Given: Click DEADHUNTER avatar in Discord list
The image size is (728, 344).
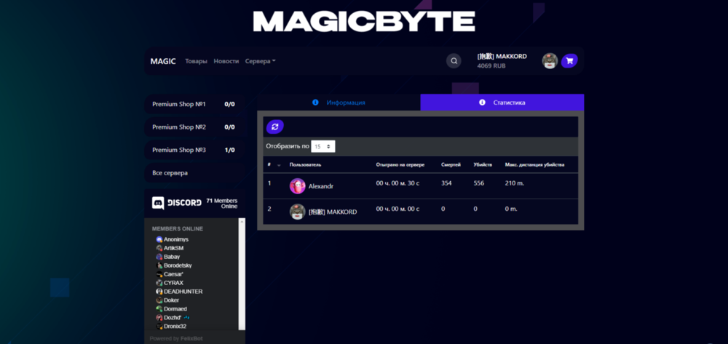Looking at the screenshot, I should click(159, 292).
